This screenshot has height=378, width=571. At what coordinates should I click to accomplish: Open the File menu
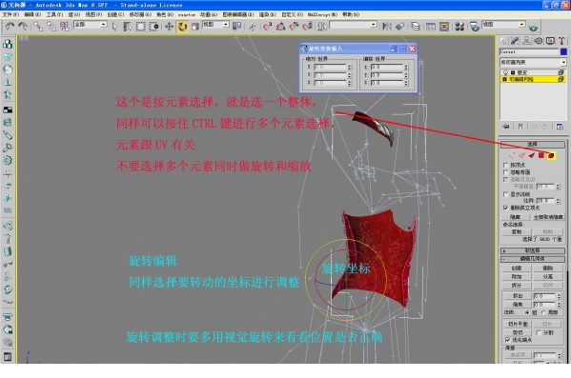10,14
